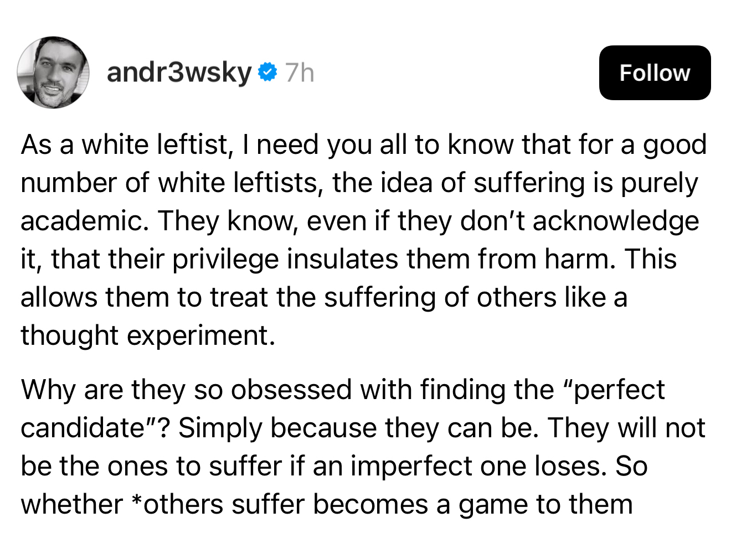Viewport: 731px width, 533px height.
Task: Open the andr3wsky username link
Action: (x=179, y=72)
